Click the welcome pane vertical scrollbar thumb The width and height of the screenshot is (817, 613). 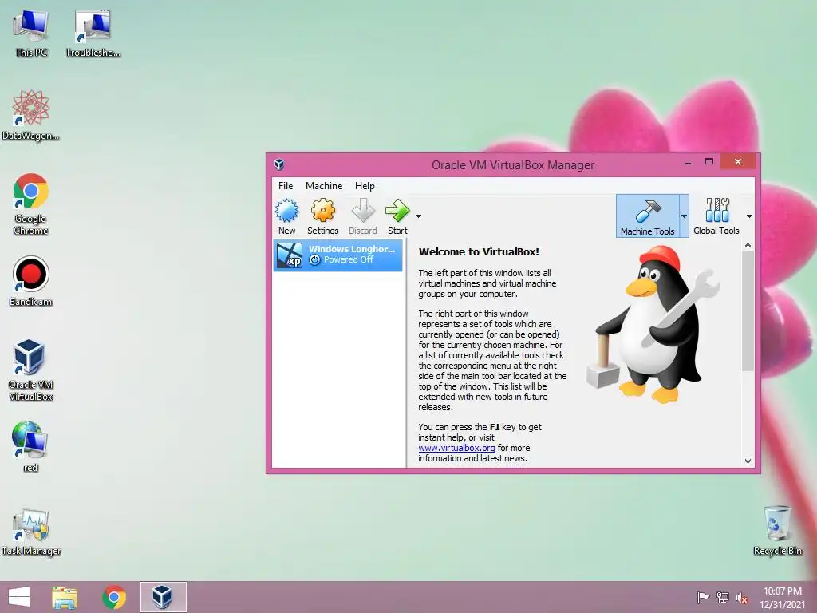coord(748,310)
